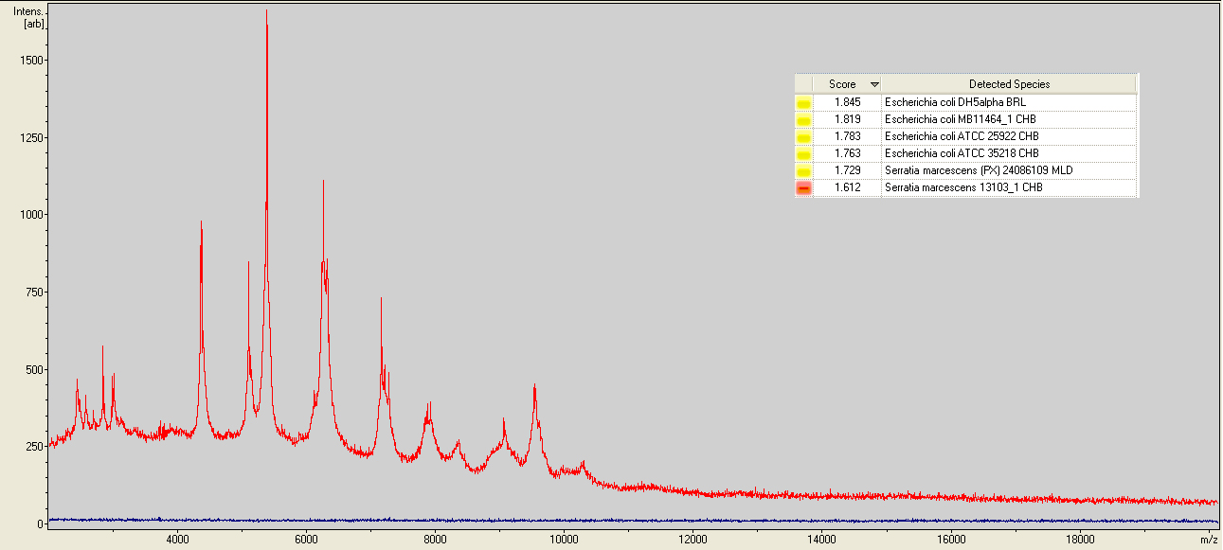The image size is (1223, 550).
Task: Click the score value 1.845
Action: (x=848, y=102)
